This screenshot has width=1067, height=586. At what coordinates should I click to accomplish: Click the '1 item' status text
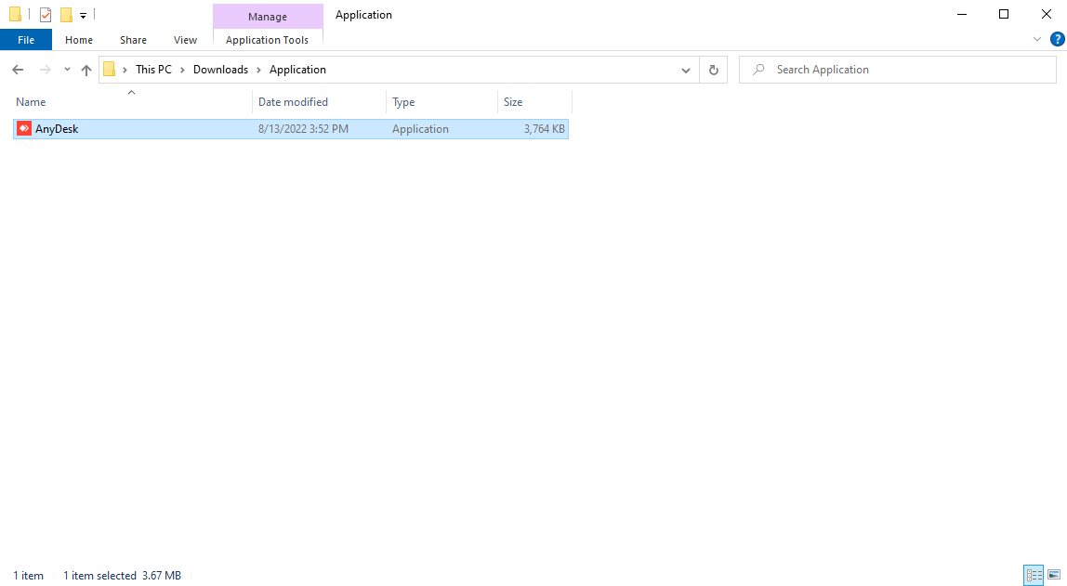tap(29, 576)
